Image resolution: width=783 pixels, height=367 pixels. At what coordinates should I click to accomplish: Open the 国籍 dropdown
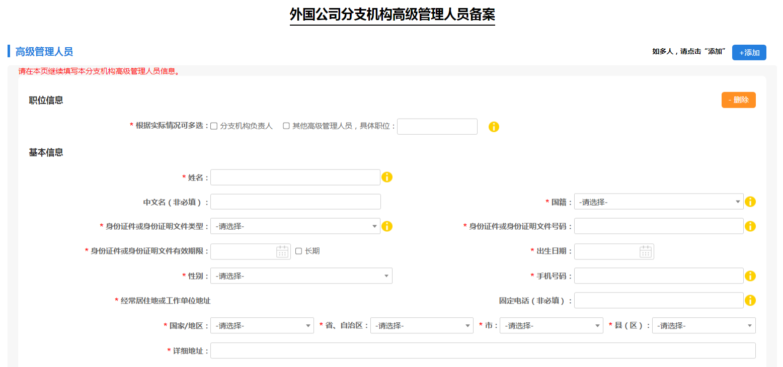(x=659, y=201)
